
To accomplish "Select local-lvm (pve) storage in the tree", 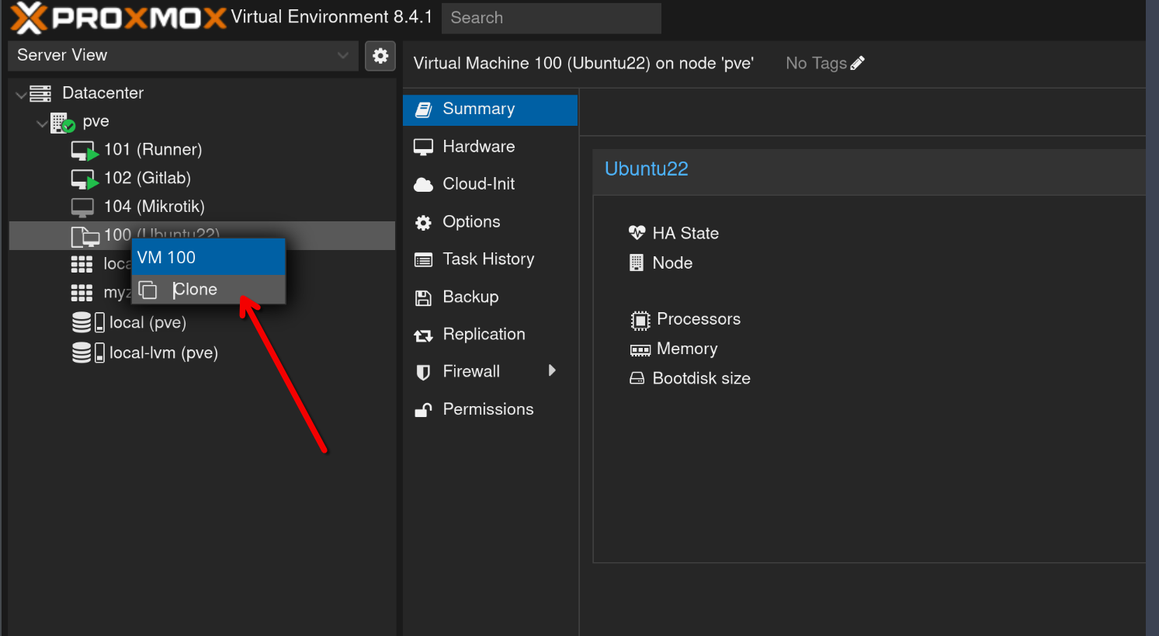I will click(x=164, y=353).
